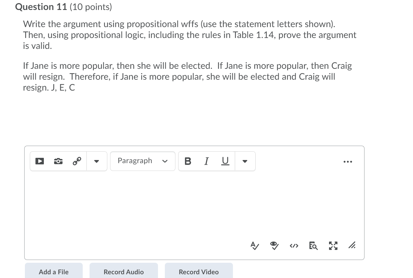Open the spell check tool
Image resolution: width=413 pixels, height=278 pixels.
pos(254,246)
